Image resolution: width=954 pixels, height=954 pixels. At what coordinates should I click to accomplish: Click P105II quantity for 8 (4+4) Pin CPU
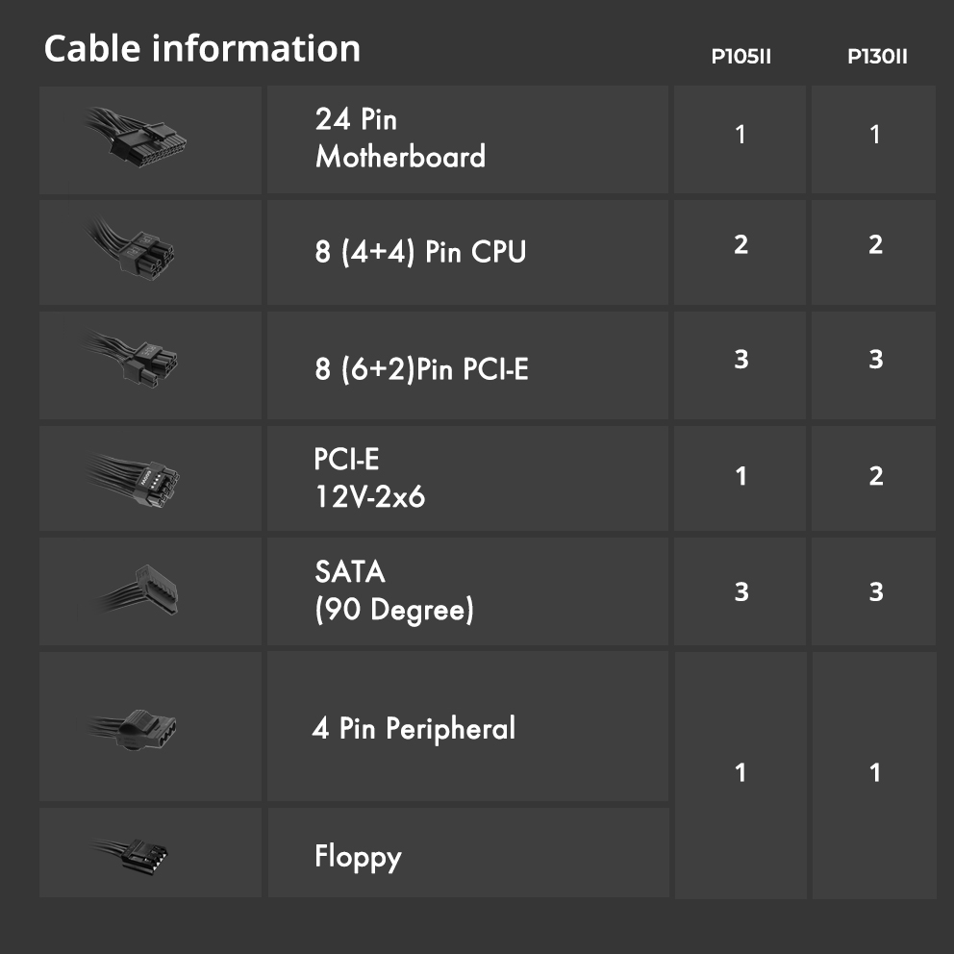741,244
